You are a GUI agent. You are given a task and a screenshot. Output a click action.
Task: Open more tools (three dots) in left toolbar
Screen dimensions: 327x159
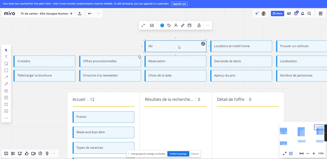(x=6, y=118)
